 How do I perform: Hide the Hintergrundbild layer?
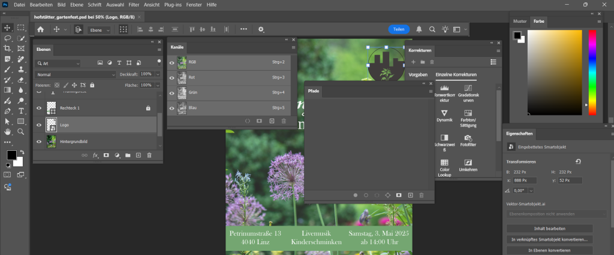[39, 141]
